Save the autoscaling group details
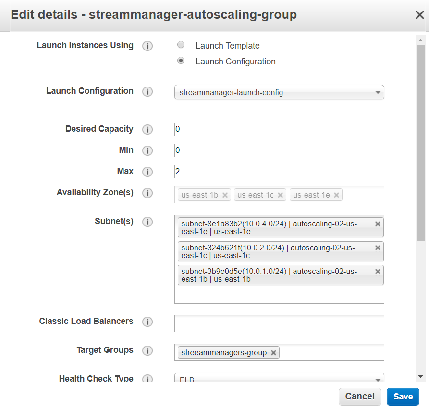The height and width of the screenshot is (410, 429). [403, 397]
